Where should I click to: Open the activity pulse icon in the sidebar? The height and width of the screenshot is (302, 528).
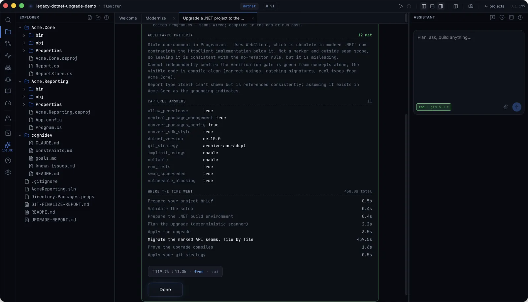point(8,55)
